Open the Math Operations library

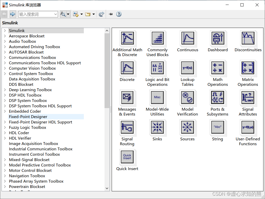click(x=218, y=68)
